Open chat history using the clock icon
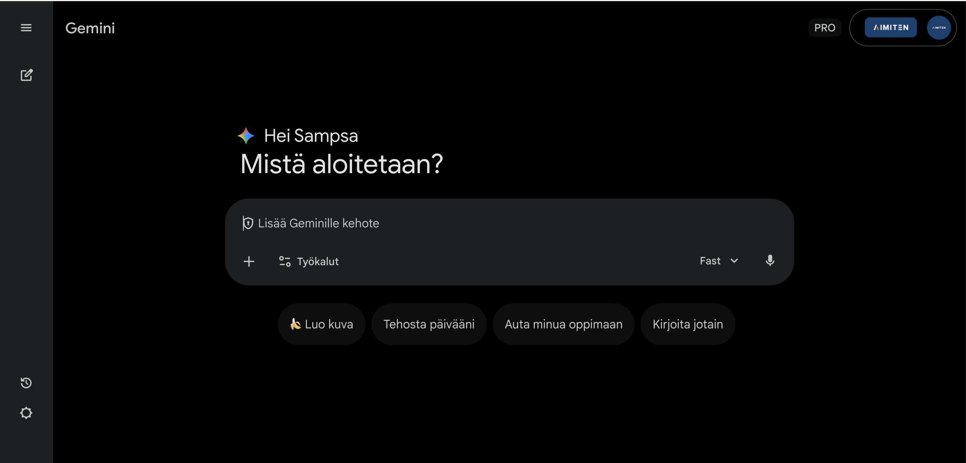Viewport: 966px width, 463px height. [26, 383]
